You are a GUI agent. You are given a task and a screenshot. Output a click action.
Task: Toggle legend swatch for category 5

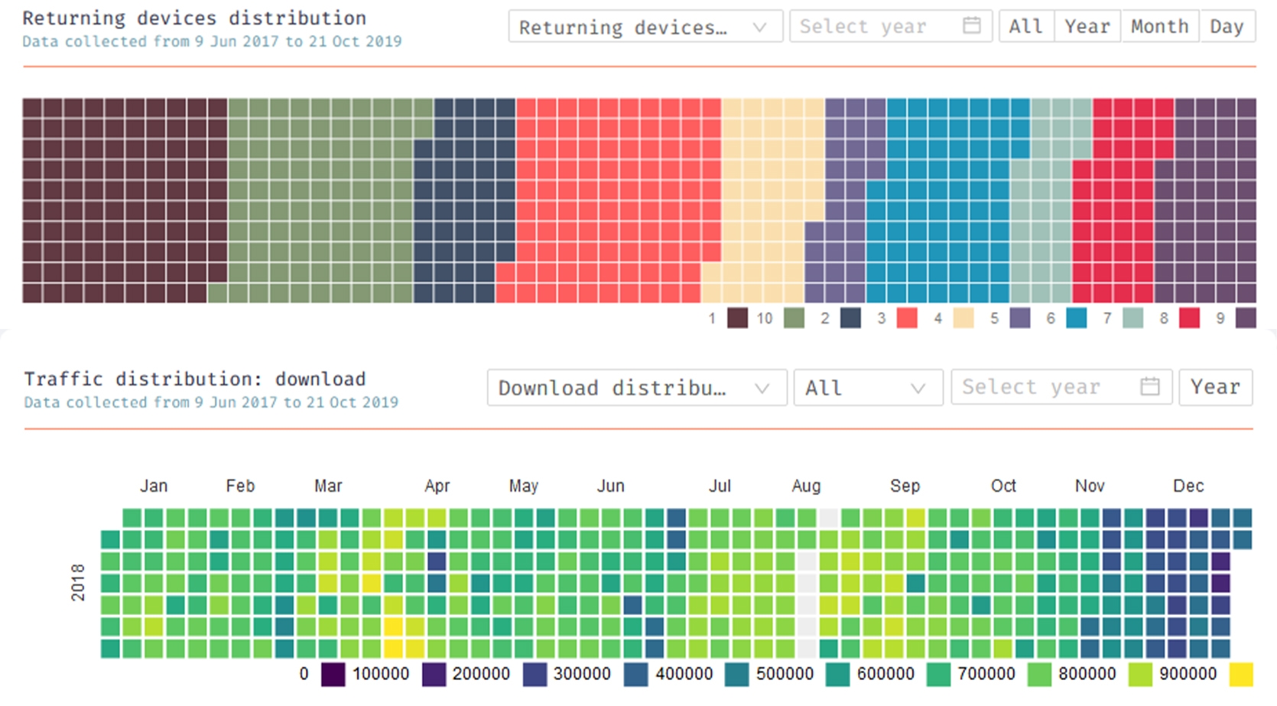point(1020,318)
